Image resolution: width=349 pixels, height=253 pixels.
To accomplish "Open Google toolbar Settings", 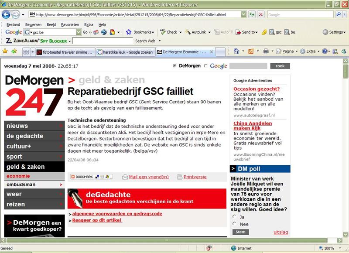I will click(334, 32).
